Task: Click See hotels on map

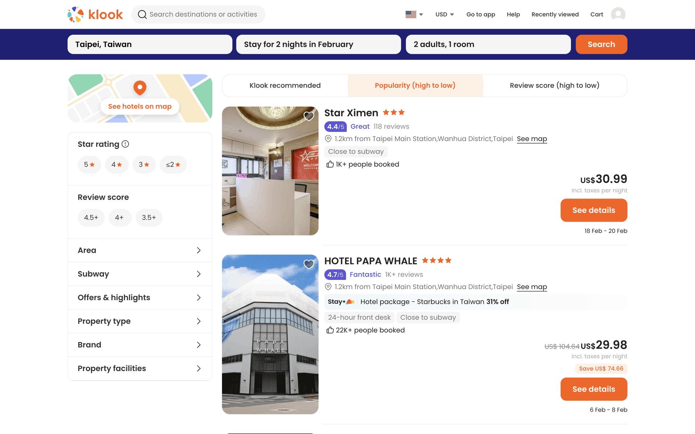Action: (140, 106)
